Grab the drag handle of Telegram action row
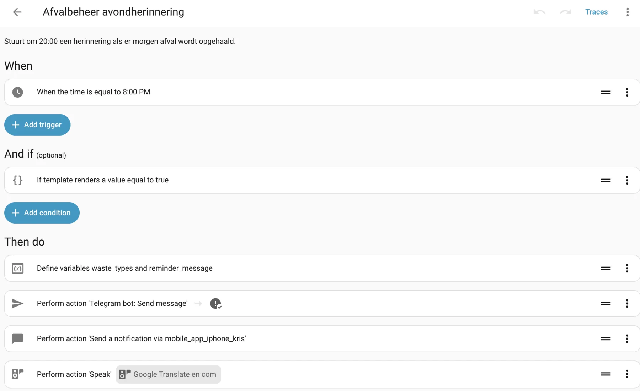Viewport: 640px width, 391px height. pos(606,303)
